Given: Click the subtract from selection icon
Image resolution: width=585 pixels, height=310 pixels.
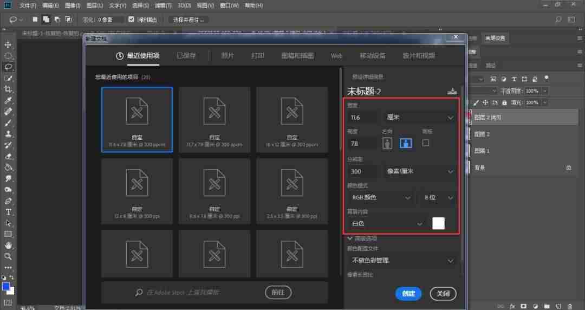Looking at the screenshot, I should [57, 20].
